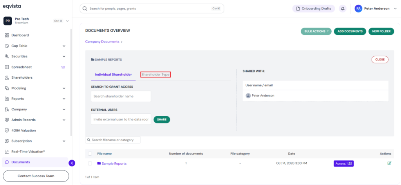
Task: Open 409A Valuation shield icon
Action: 7,131
